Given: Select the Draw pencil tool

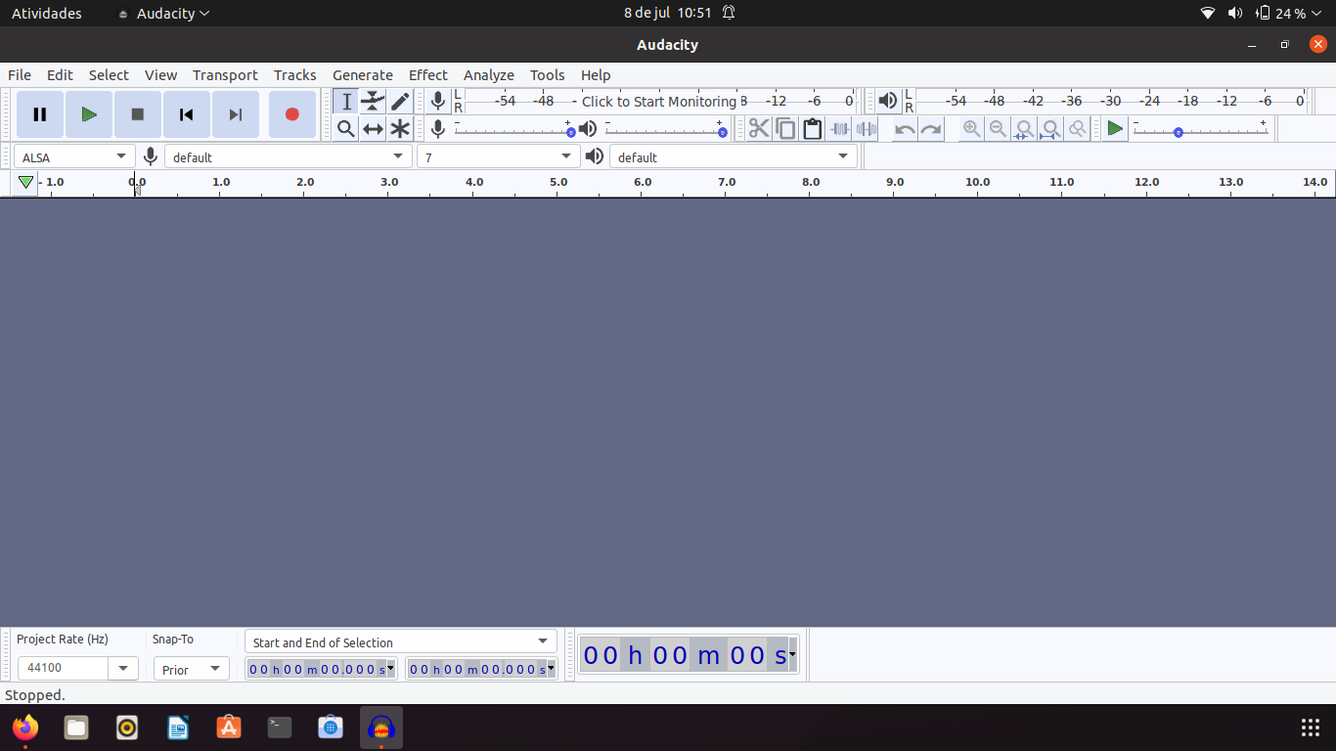Looking at the screenshot, I should (x=400, y=102).
